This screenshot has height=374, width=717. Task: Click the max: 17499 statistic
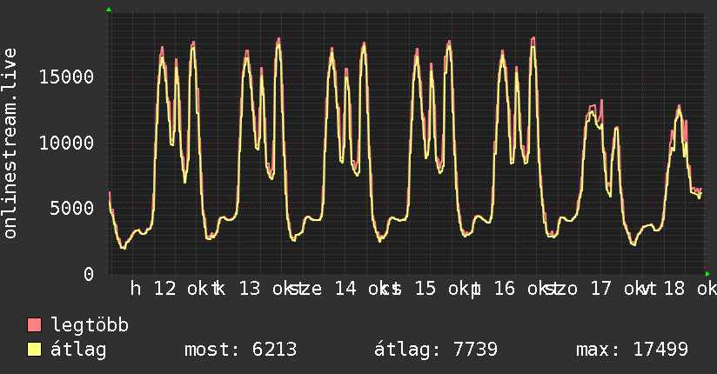click(632, 350)
